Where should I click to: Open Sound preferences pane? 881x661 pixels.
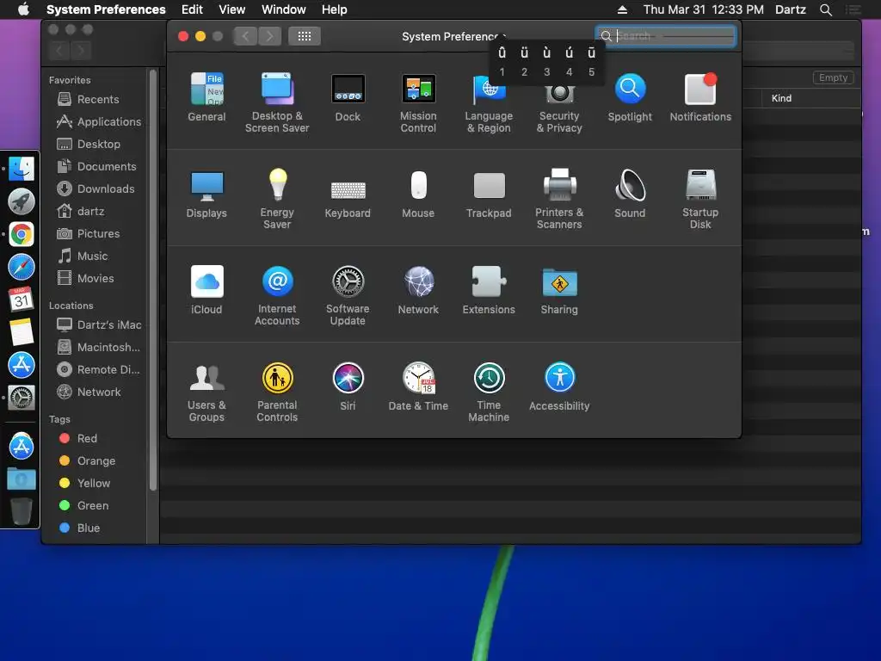point(630,194)
